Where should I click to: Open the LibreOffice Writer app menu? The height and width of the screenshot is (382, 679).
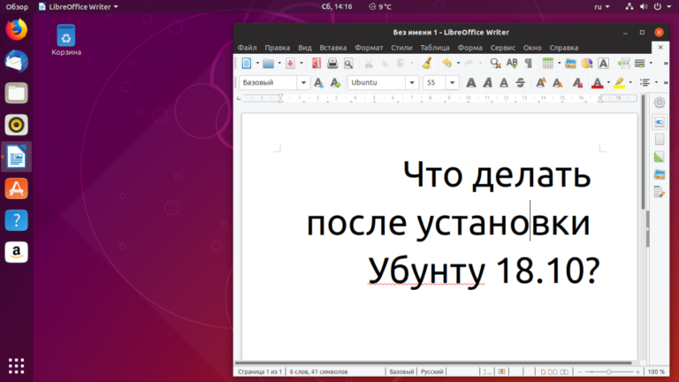pyautogui.click(x=78, y=6)
